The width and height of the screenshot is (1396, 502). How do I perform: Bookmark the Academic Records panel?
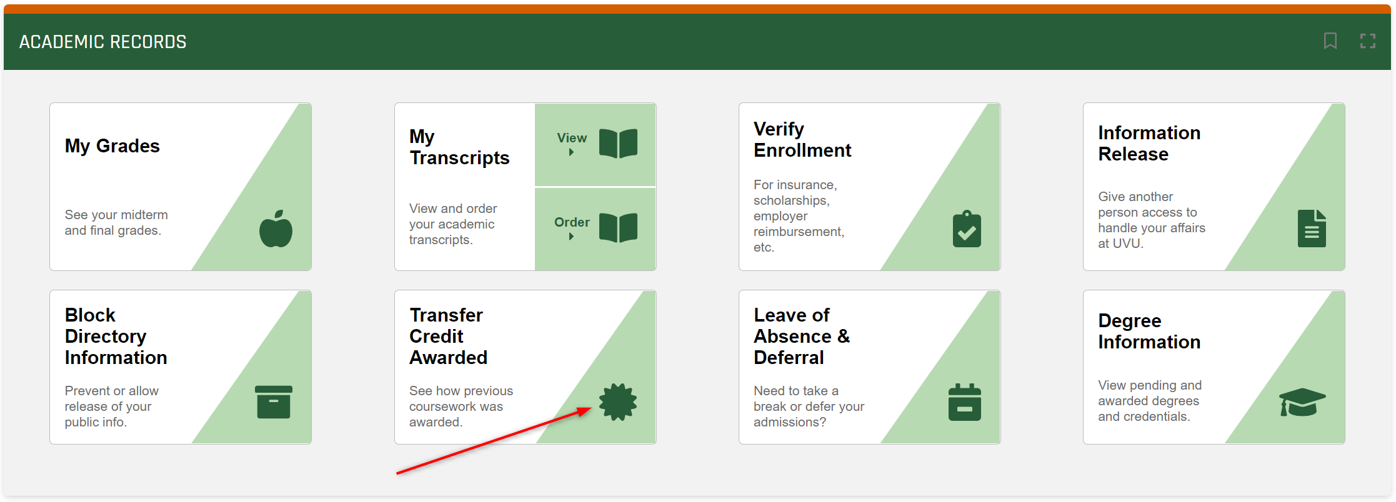click(1330, 41)
